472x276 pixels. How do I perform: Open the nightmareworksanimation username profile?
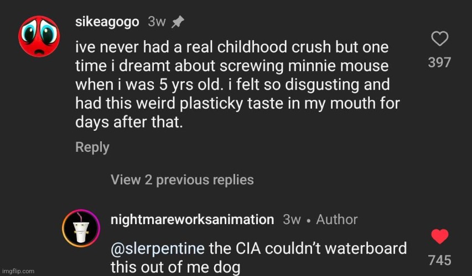click(x=193, y=220)
